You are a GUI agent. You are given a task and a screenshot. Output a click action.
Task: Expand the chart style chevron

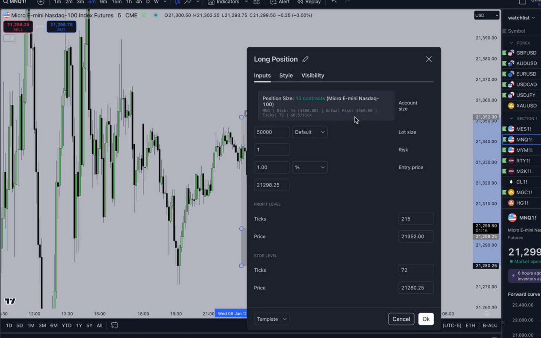pos(198,2)
